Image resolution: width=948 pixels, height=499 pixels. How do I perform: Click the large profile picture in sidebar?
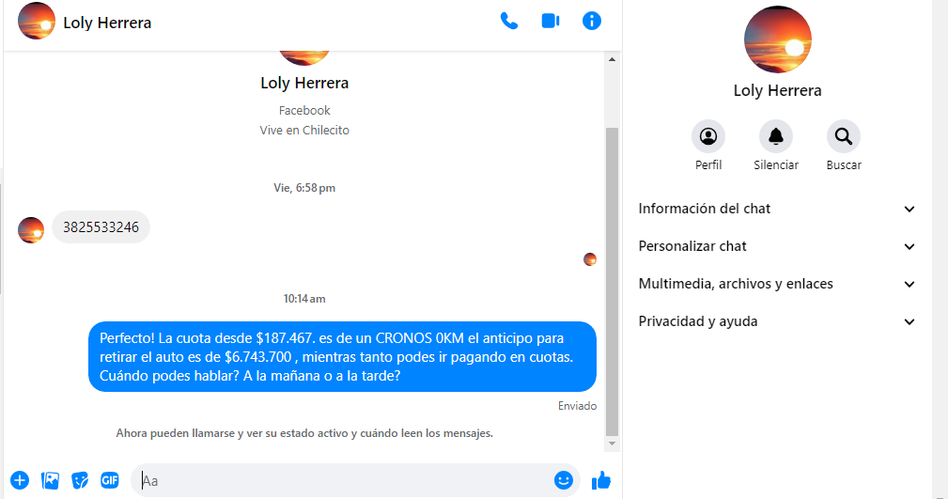[x=778, y=39]
